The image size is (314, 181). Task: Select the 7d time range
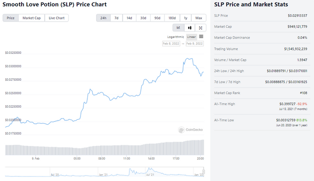tap(116, 18)
